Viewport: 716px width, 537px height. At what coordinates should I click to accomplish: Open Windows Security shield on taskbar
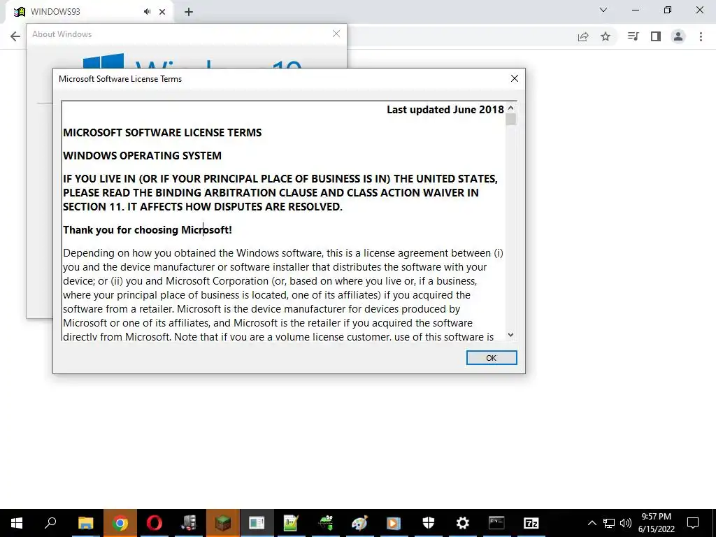429,523
